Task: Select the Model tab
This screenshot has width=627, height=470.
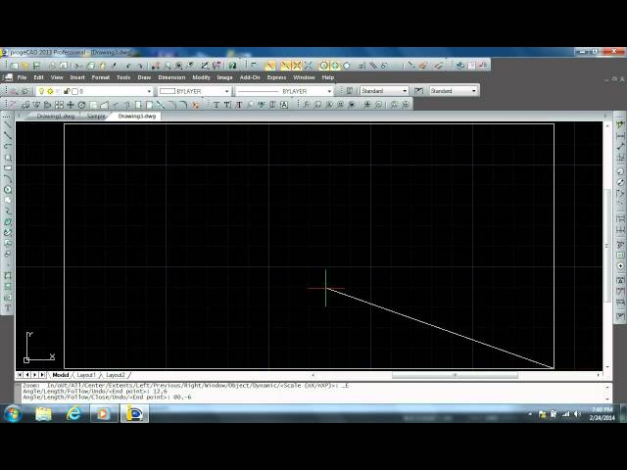Action: click(x=61, y=375)
